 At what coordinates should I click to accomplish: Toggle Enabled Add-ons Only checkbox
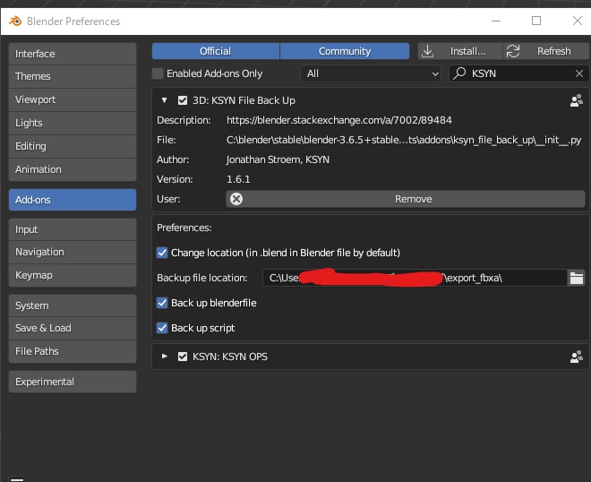(158, 73)
